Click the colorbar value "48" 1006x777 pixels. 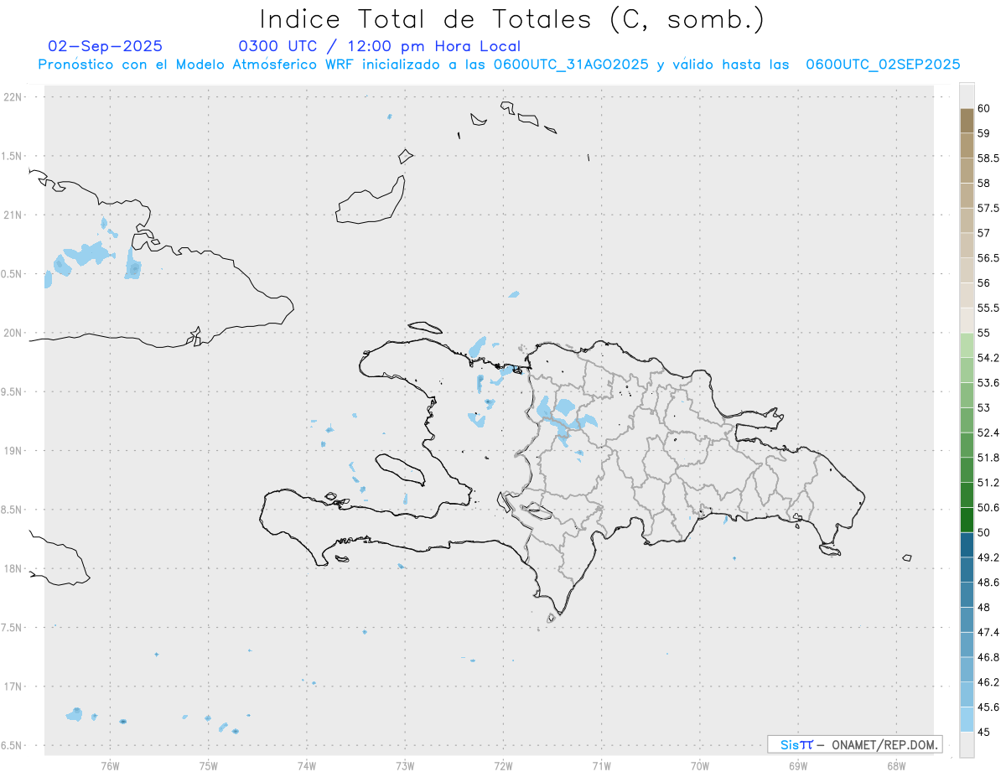(984, 607)
